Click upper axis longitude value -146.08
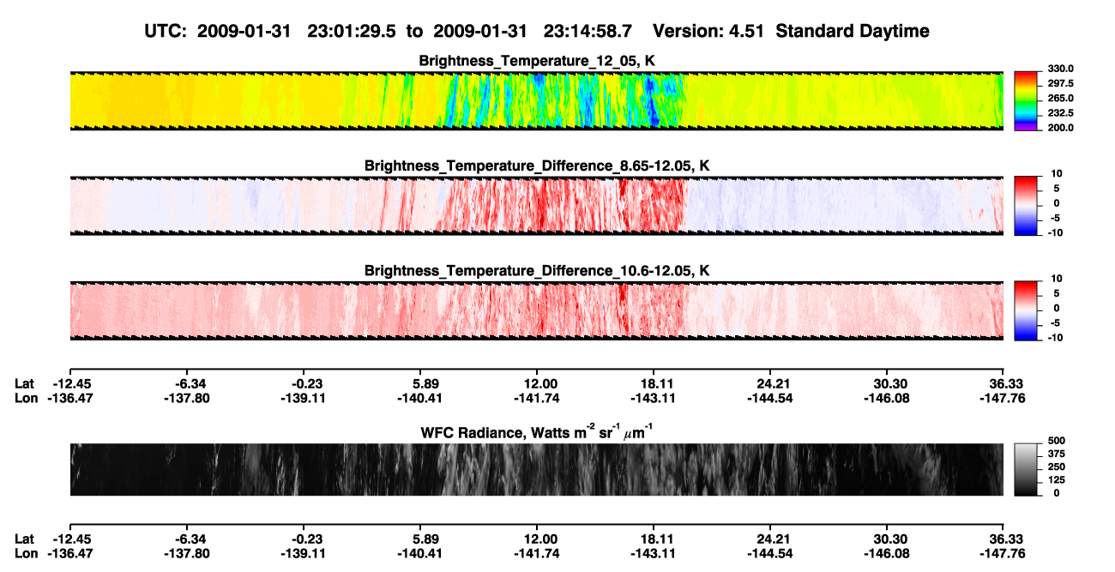Viewport: 1115px width, 572px height. [887, 398]
